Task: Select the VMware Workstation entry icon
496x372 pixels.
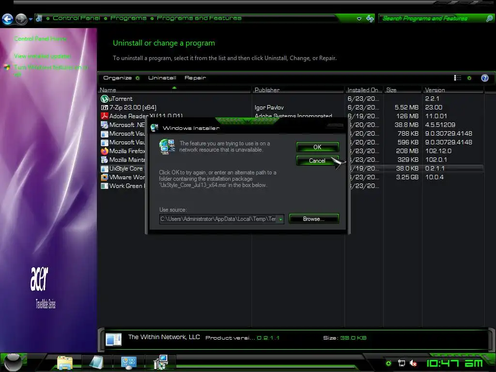Action: click(105, 177)
